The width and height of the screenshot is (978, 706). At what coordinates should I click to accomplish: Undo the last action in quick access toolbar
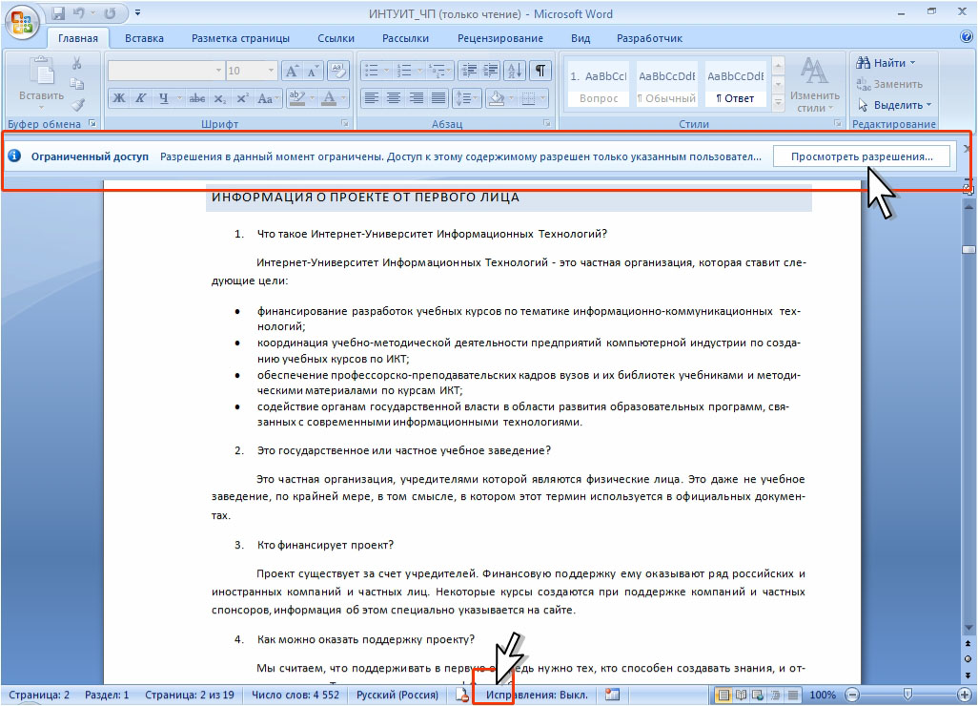tap(78, 13)
